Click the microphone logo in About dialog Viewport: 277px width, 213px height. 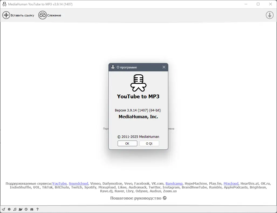139,83
